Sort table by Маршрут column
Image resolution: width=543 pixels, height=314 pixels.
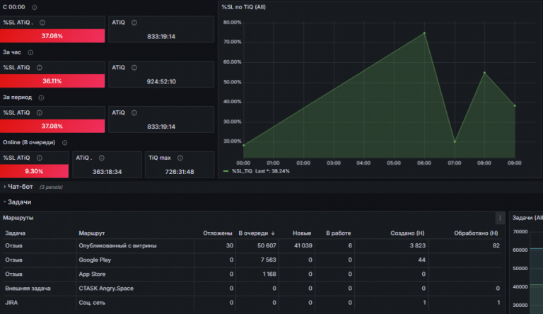click(92, 233)
